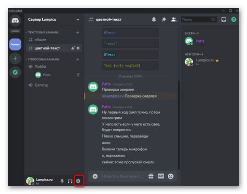
Task: Open the GIF picker
Action: point(161,176)
